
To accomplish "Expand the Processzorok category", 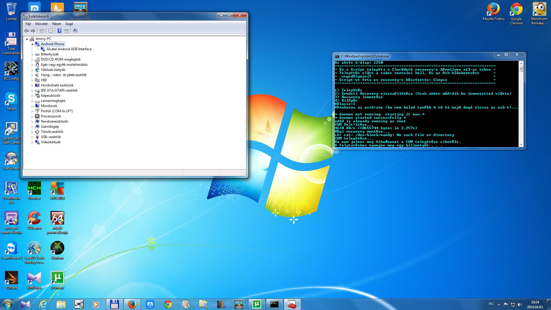I will coord(32,116).
